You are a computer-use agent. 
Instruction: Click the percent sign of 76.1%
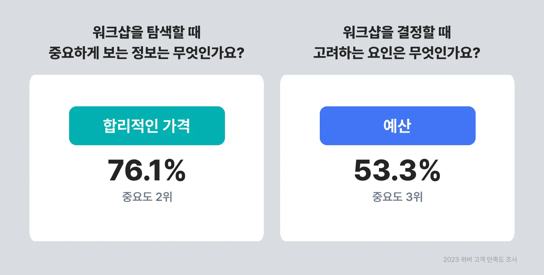[x=175, y=172]
